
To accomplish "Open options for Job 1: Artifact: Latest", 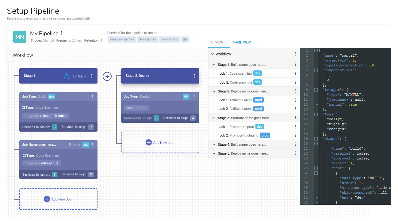I will (295, 100).
